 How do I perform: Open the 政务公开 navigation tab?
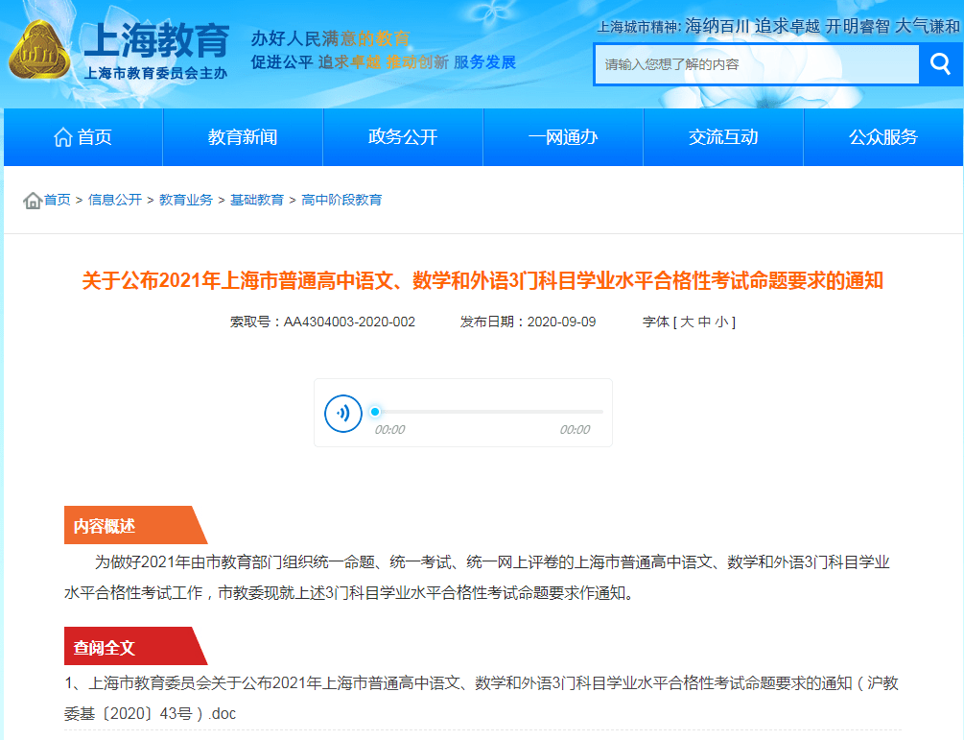[403, 137]
